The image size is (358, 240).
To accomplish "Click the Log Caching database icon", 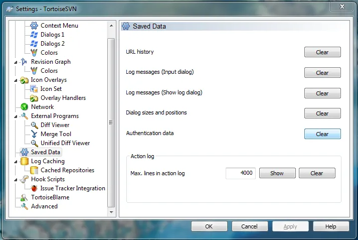I will (x=25, y=161).
